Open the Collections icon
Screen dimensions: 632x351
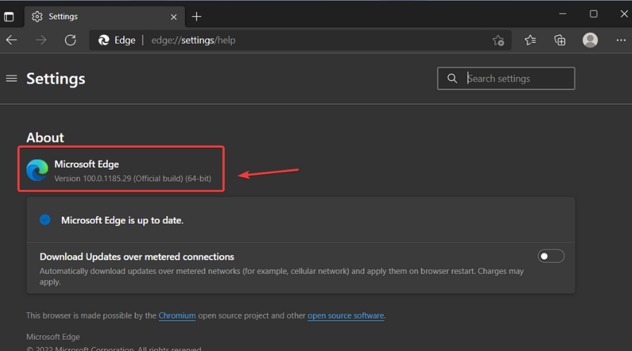(x=560, y=40)
